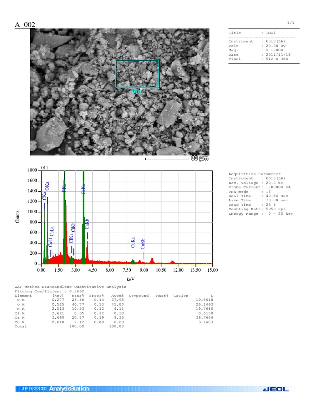Click the Volt value 20.00 kV
Screen dimensions: 310x414
[x=276, y=46]
